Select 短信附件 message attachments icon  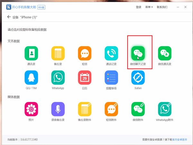(111, 109)
